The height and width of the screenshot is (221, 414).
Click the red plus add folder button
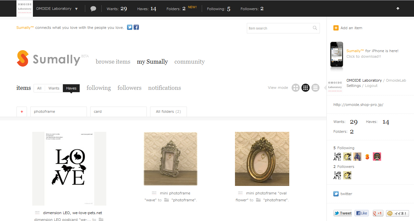point(22,111)
